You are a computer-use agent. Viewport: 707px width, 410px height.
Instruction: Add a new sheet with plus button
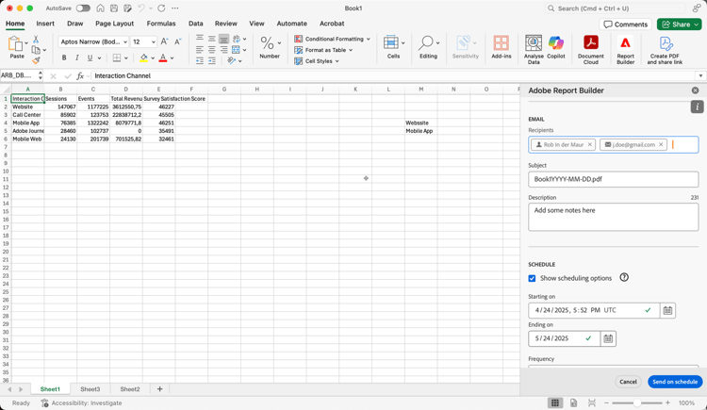click(x=159, y=389)
